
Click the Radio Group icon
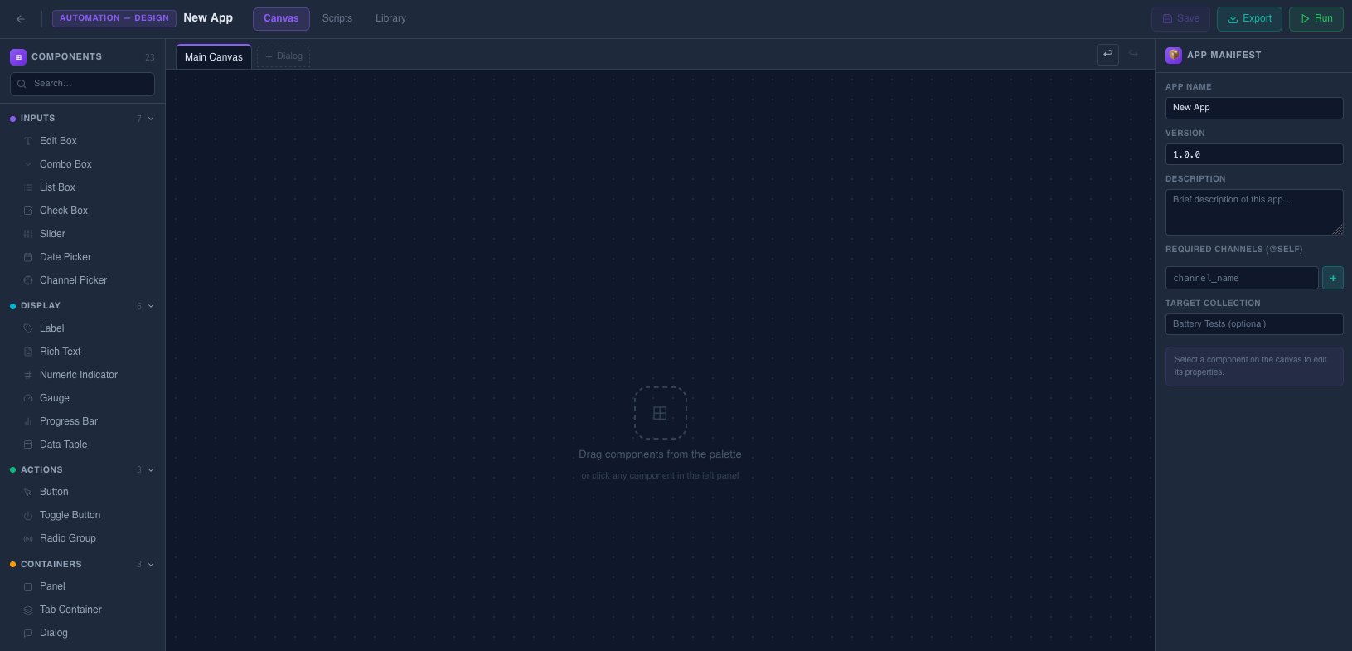click(28, 538)
